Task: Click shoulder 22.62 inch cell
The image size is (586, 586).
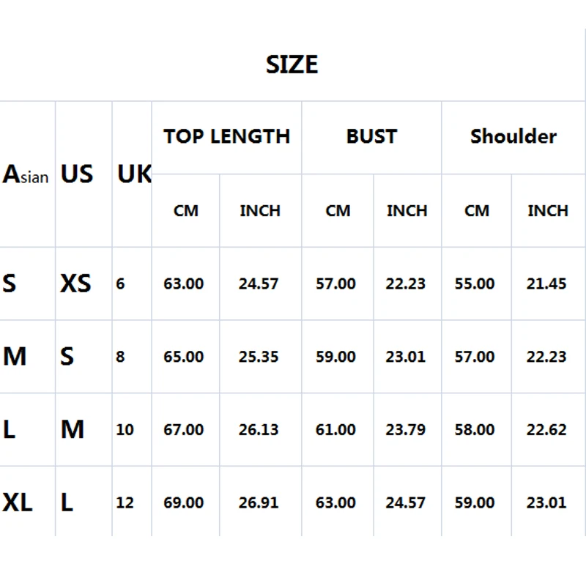Action: click(x=546, y=429)
